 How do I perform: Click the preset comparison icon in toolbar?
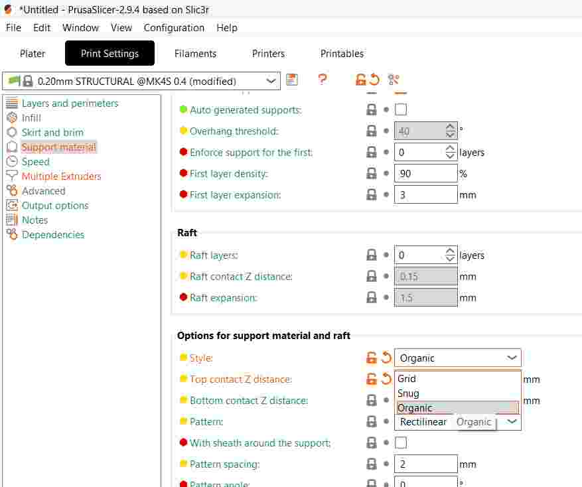pyautogui.click(x=394, y=80)
